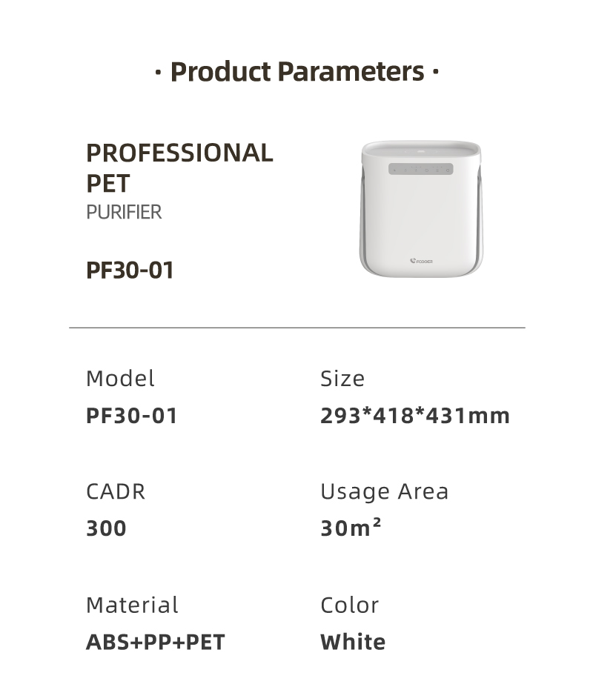Image resolution: width=593 pixels, height=687 pixels.
Task: Click the PF30-01 value under Model
Action: point(131,416)
